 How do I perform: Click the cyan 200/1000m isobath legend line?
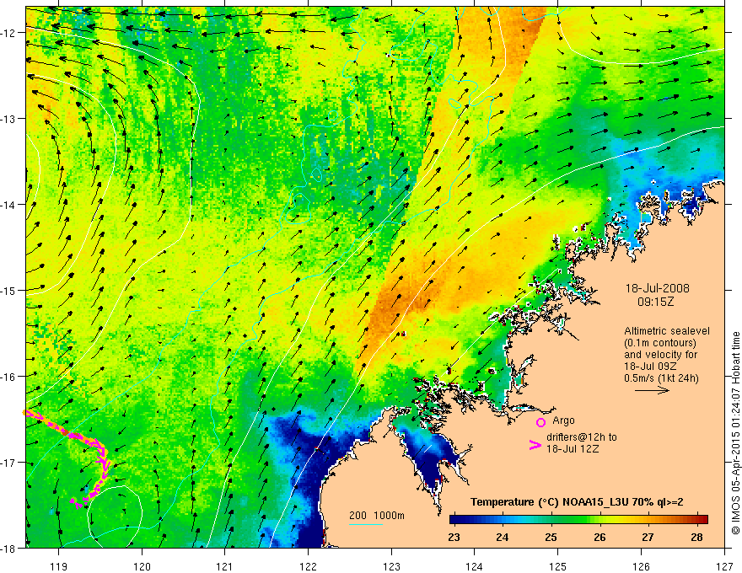[x=366, y=524]
